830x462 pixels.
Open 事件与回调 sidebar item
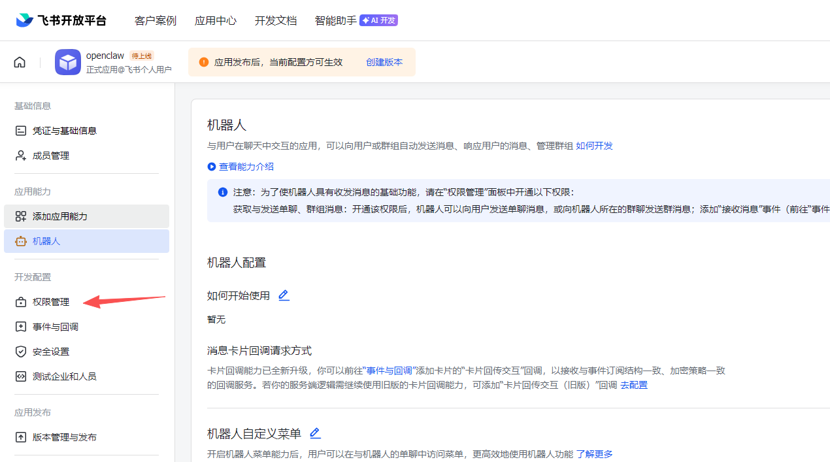86,327
